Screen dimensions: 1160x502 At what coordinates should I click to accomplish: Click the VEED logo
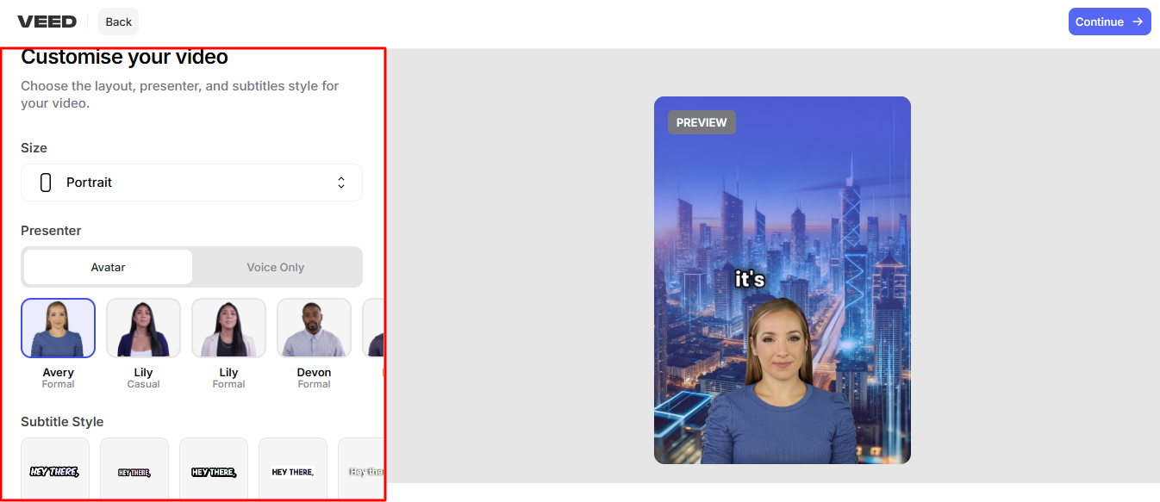pos(47,21)
